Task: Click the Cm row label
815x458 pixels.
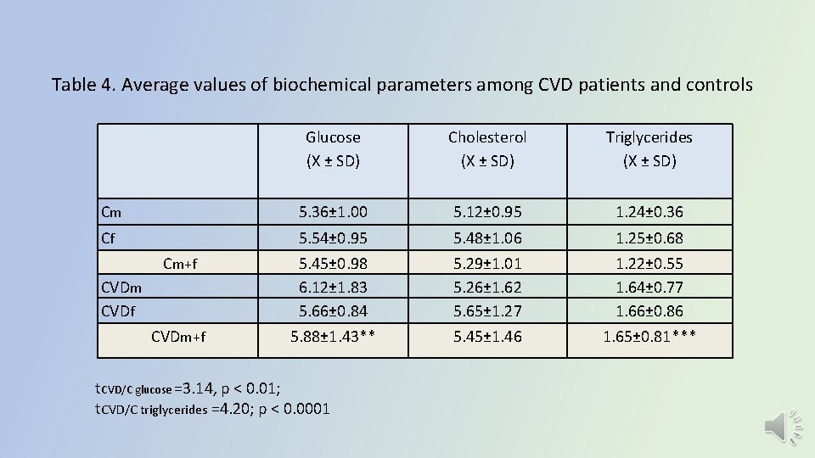Action: pos(110,212)
